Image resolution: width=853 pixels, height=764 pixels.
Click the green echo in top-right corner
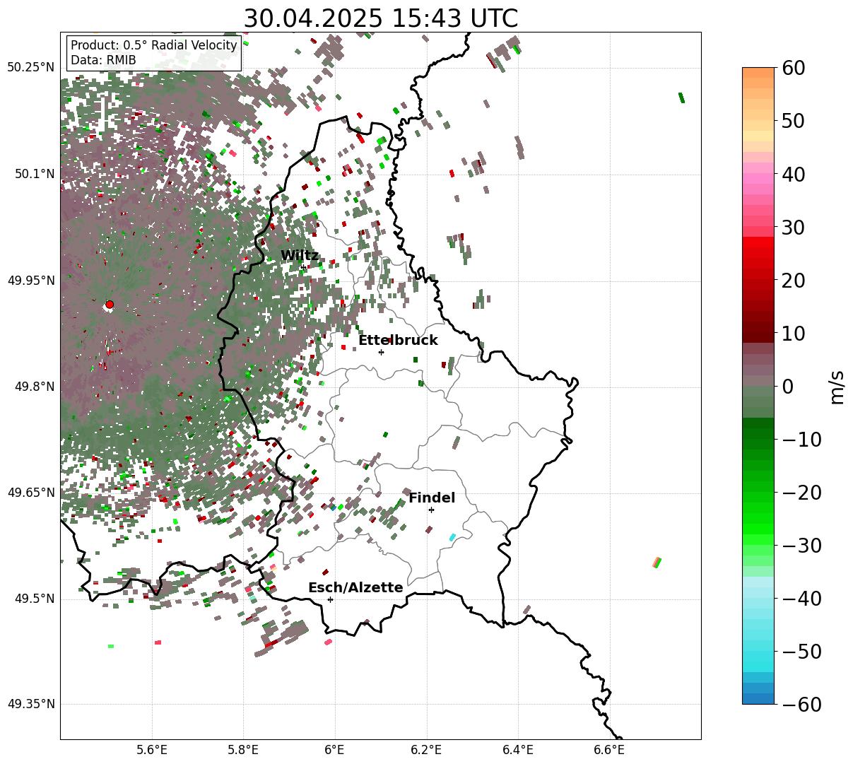point(681,98)
